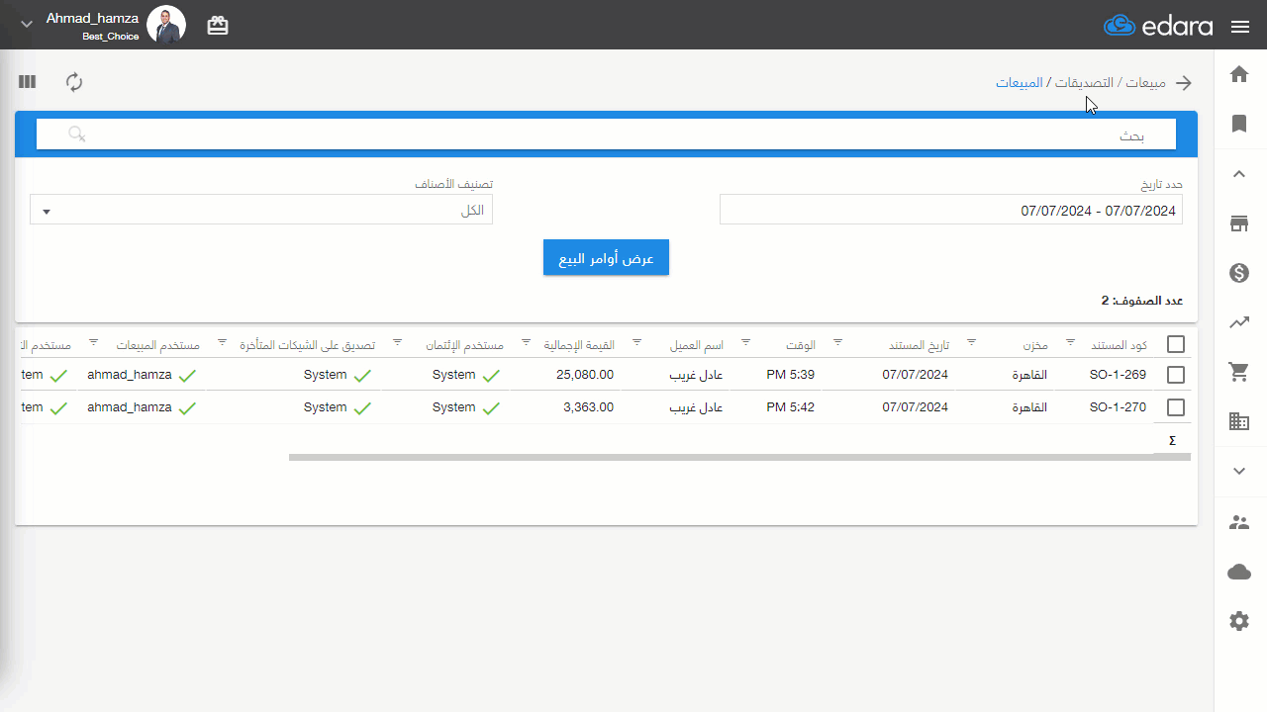Open the shopping cart sidebar icon
1267x712 pixels.
1239,372
